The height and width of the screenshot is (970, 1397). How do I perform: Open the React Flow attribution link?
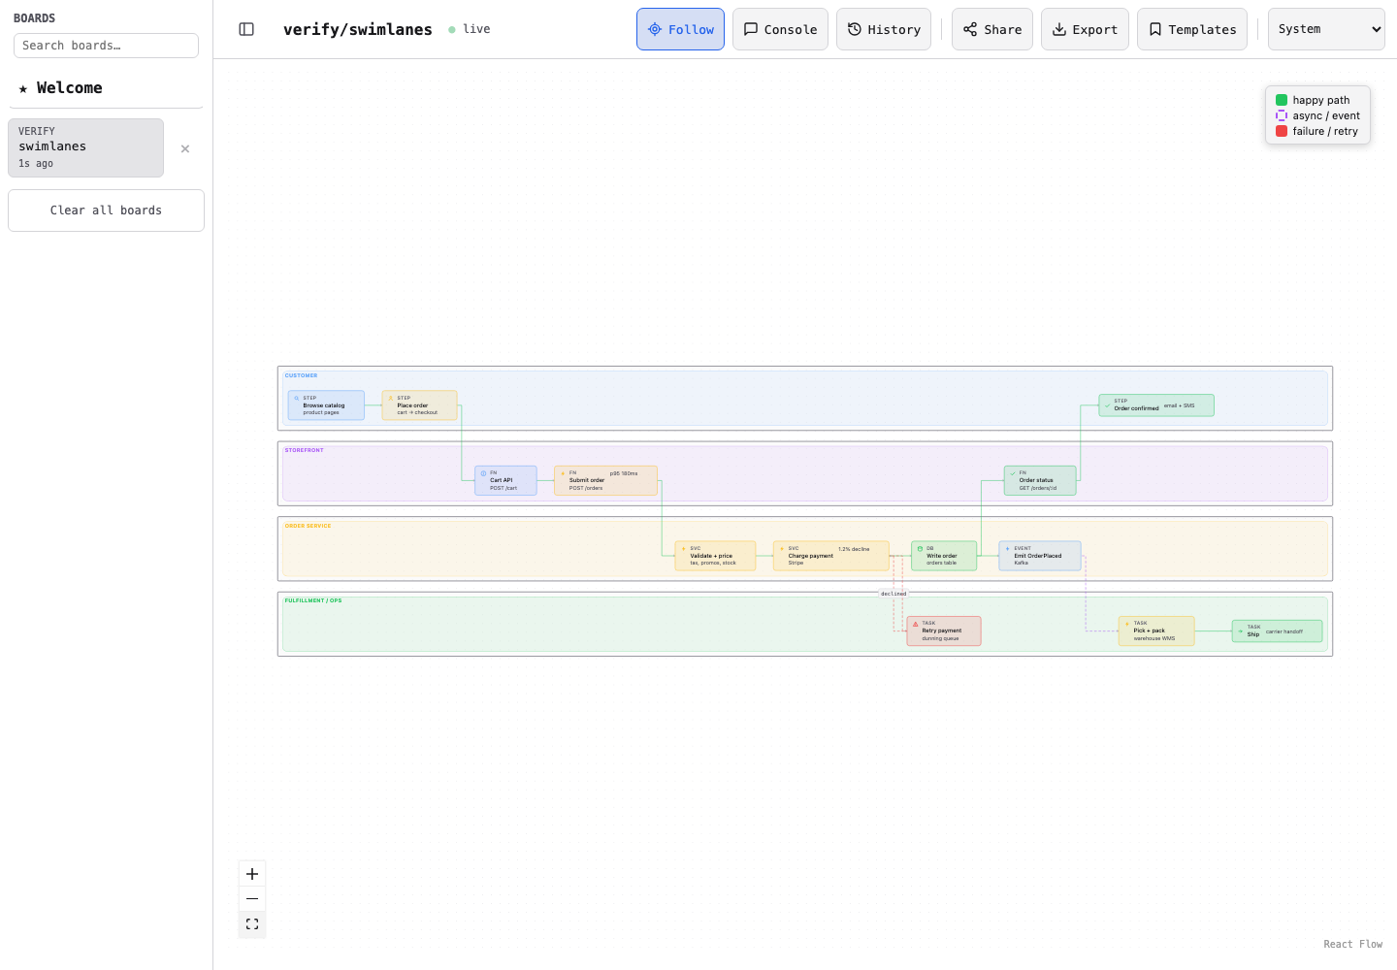1352,944
